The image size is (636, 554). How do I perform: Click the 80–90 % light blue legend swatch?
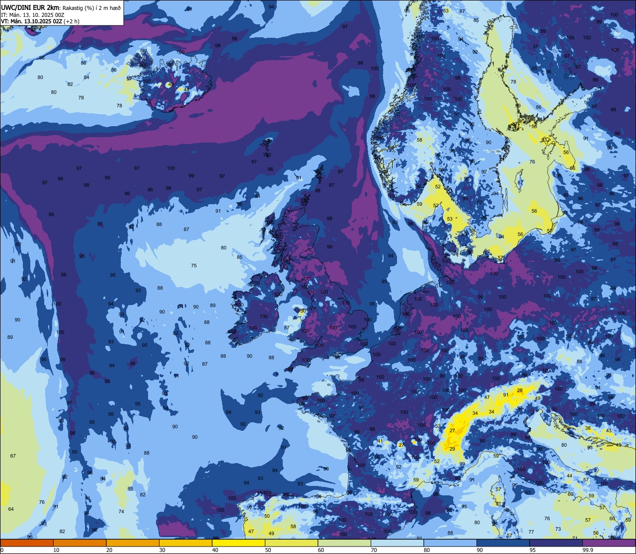click(450, 543)
